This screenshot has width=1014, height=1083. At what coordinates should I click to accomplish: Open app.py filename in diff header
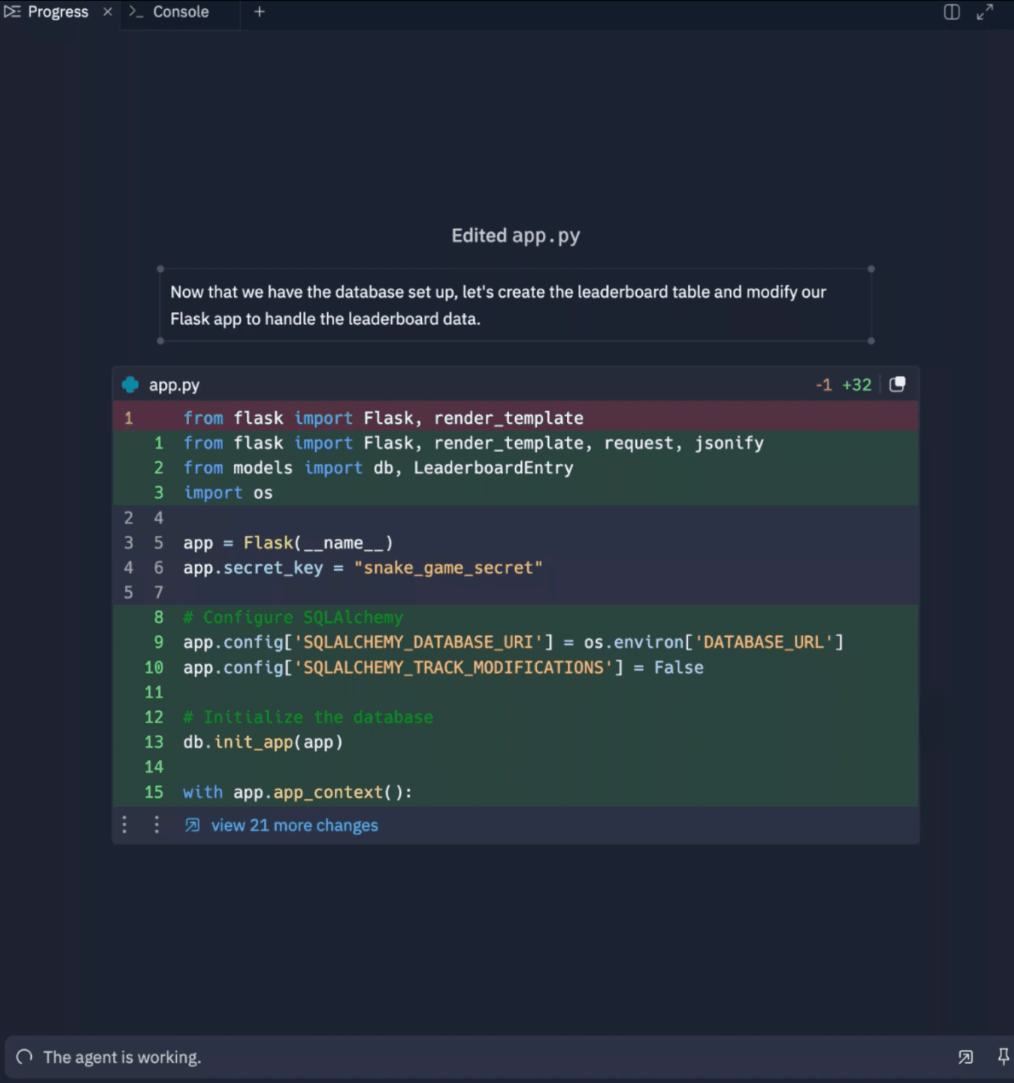point(174,385)
